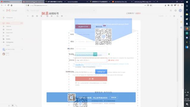This screenshot has width=190, height=107.
Task: Reload the current page
Action: click(8, 5)
